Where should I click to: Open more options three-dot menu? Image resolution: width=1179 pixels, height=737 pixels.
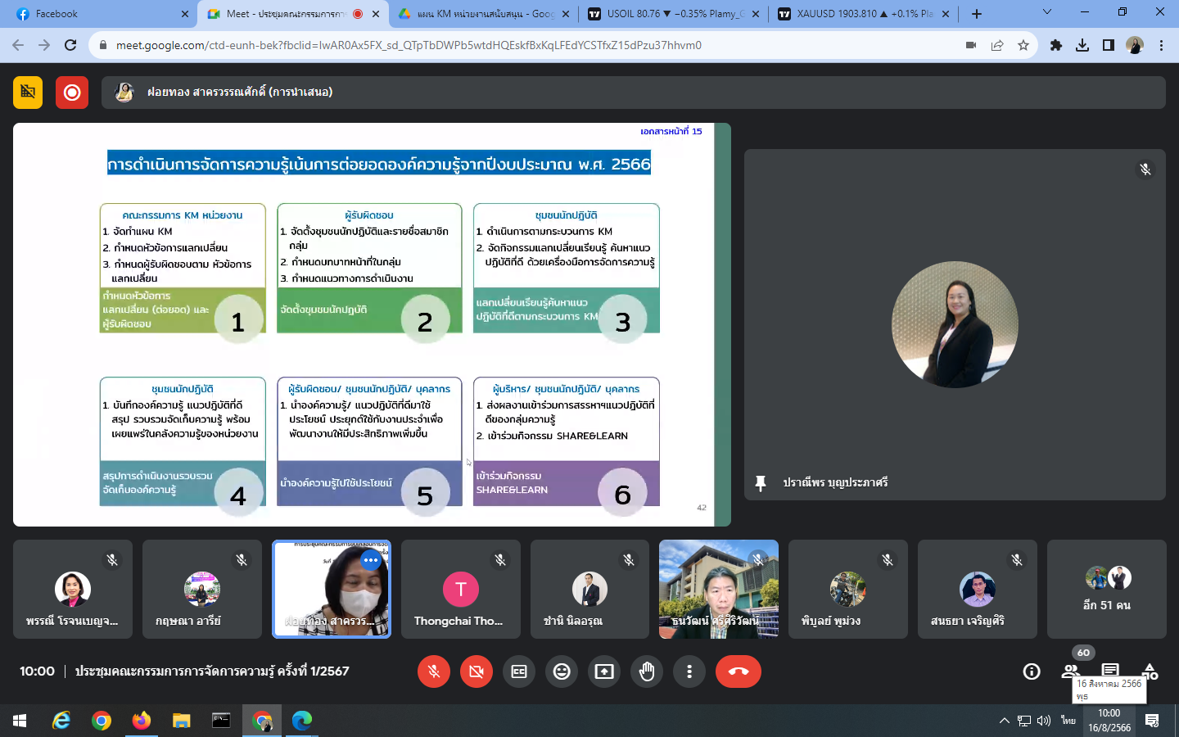[689, 671]
